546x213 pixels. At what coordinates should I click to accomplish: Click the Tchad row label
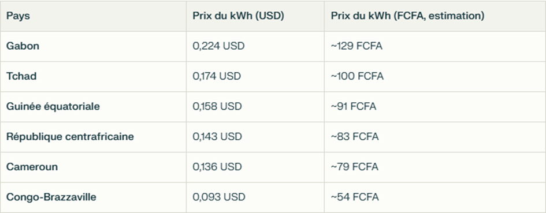point(21,76)
